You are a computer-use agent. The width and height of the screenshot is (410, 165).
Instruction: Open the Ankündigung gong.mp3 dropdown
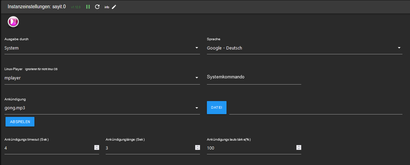pyautogui.click(x=102, y=108)
